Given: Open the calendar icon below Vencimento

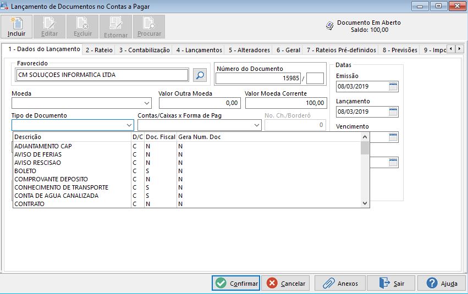Looking at the screenshot, I should click(393, 163).
